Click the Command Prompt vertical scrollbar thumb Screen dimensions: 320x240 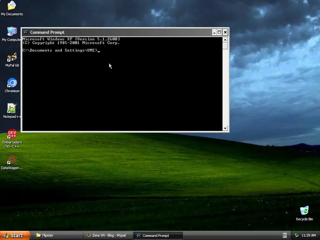pos(225,46)
